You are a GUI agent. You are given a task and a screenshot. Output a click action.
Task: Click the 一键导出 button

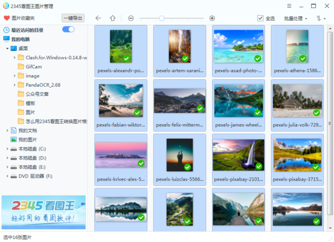[x=72, y=18]
